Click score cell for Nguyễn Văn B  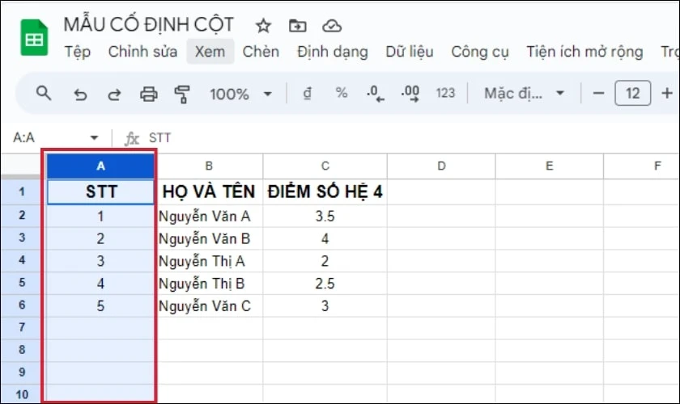tap(325, 238)
